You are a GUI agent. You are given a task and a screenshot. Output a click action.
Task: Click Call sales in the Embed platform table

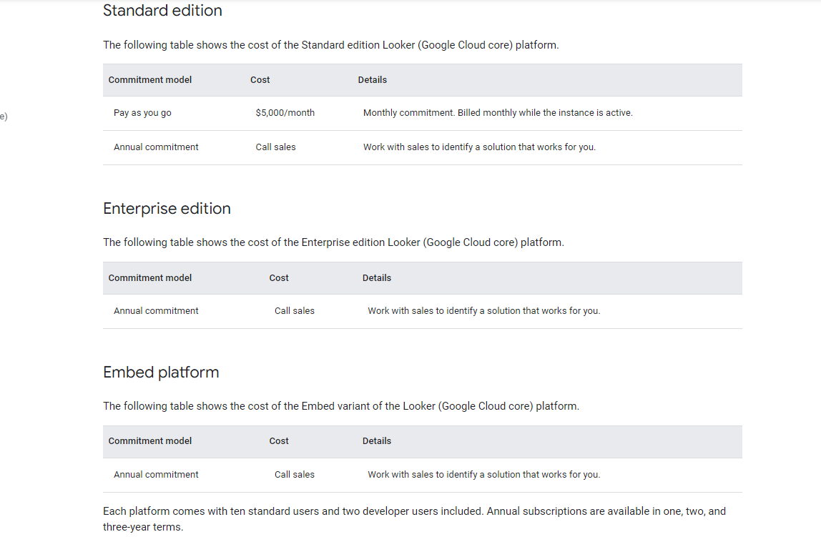(x=295, y=474)
